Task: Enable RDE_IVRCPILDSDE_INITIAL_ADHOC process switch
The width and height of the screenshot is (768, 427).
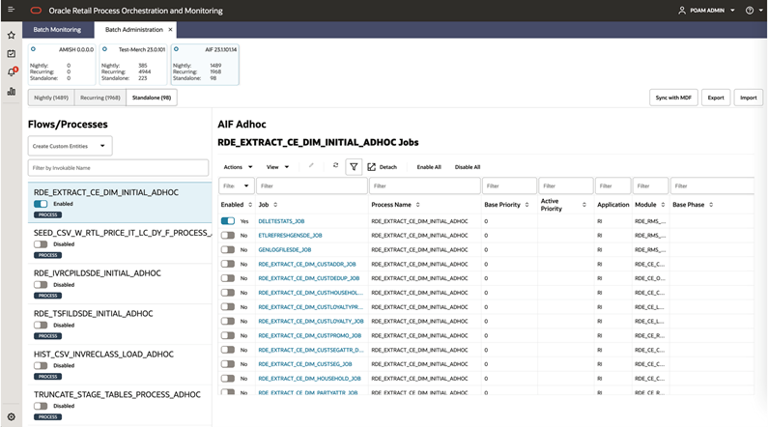Action: pyautogui.click(x=41, y=284)
